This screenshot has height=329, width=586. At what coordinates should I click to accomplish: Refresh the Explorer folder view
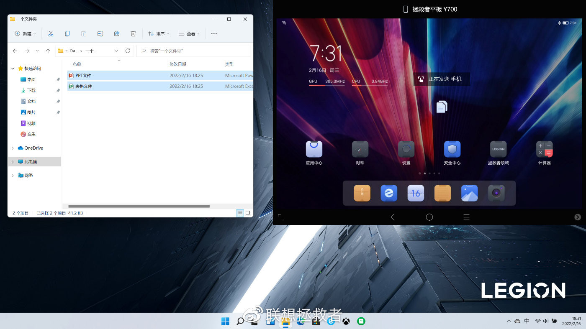[128, 51]
